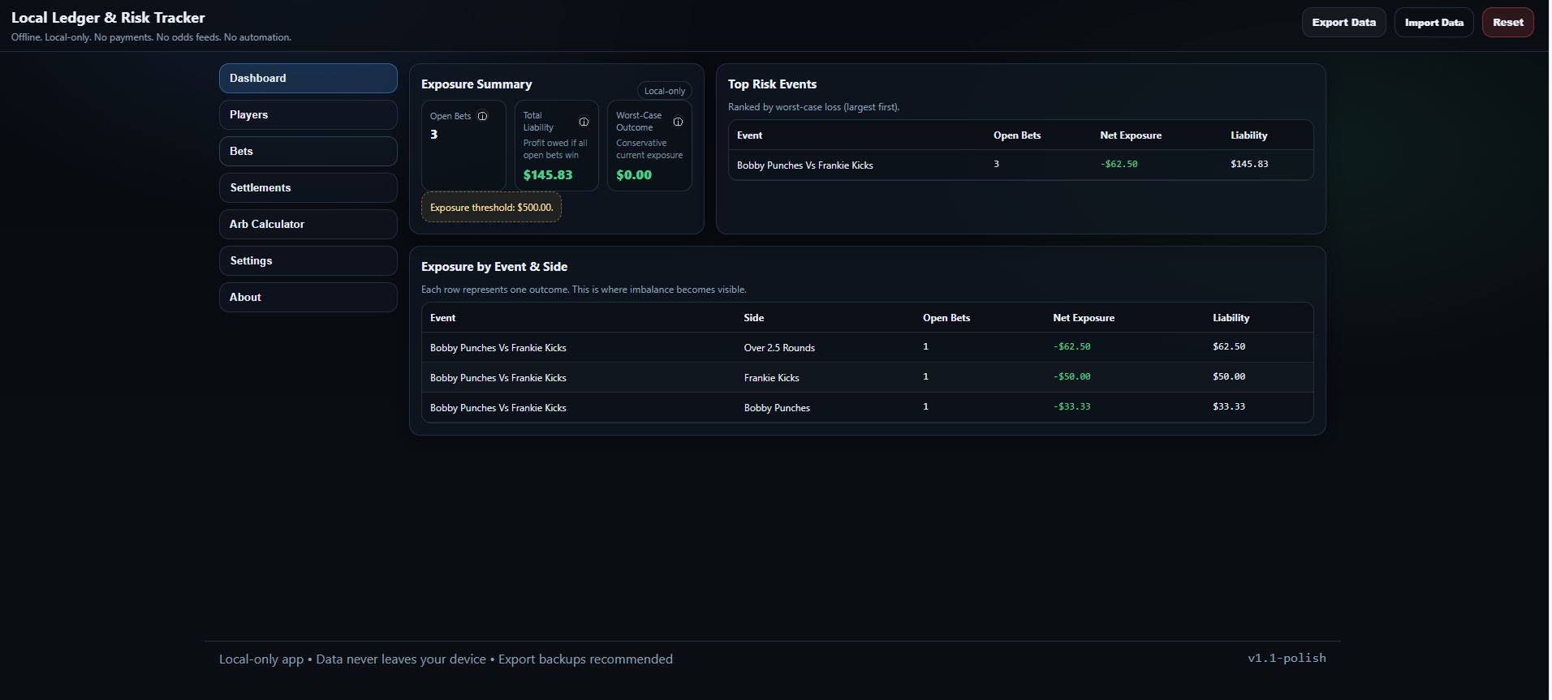Go to the Bets page
This screenshot has width=1552, height=700.
tap(308, 151)
